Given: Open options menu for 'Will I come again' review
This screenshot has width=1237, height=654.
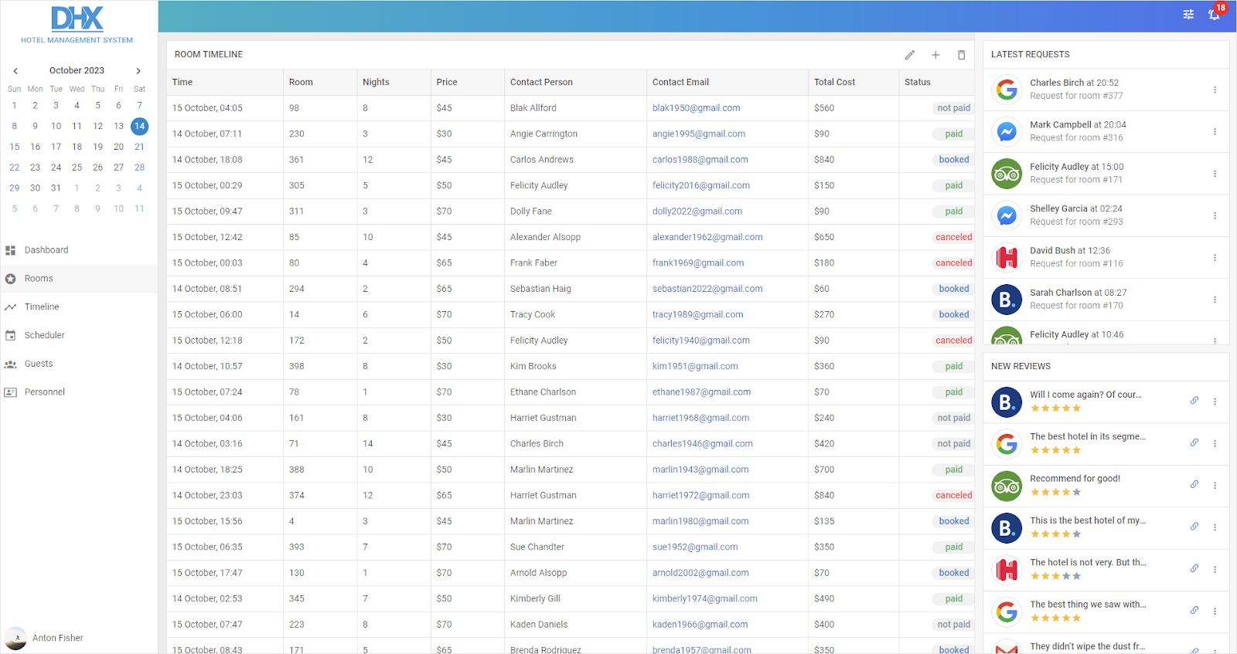Looking at the screenshot, I should point(1215,402).
